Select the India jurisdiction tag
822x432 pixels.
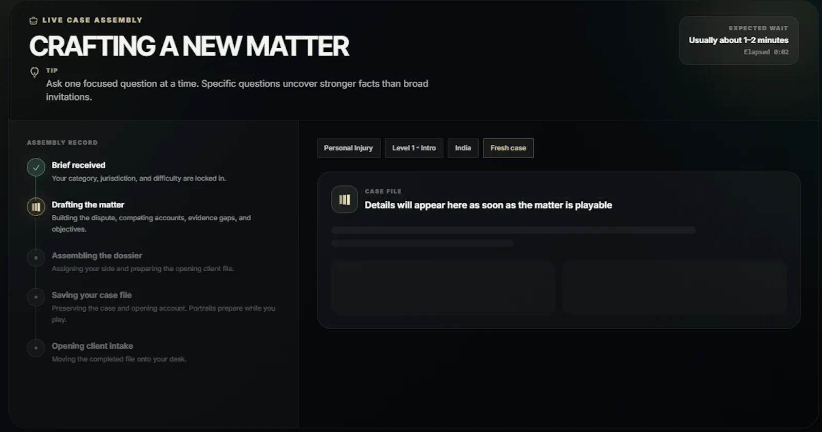click(463, 148)
